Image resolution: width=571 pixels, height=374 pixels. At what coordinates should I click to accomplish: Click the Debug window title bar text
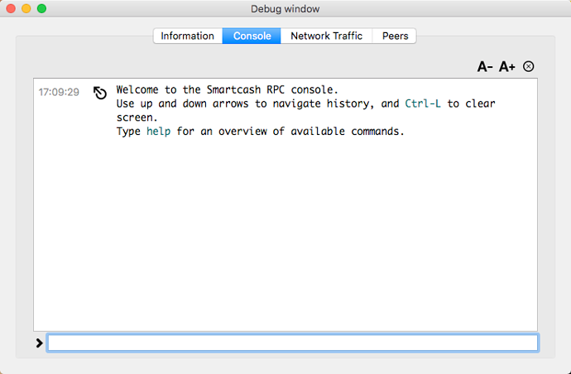[x=285, y=9]
